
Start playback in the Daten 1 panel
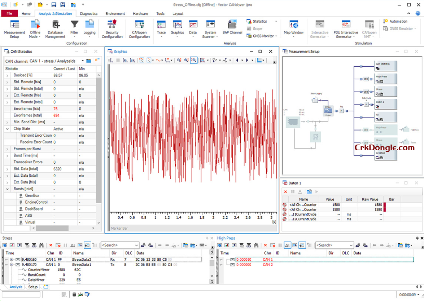(x=316, y=192)
